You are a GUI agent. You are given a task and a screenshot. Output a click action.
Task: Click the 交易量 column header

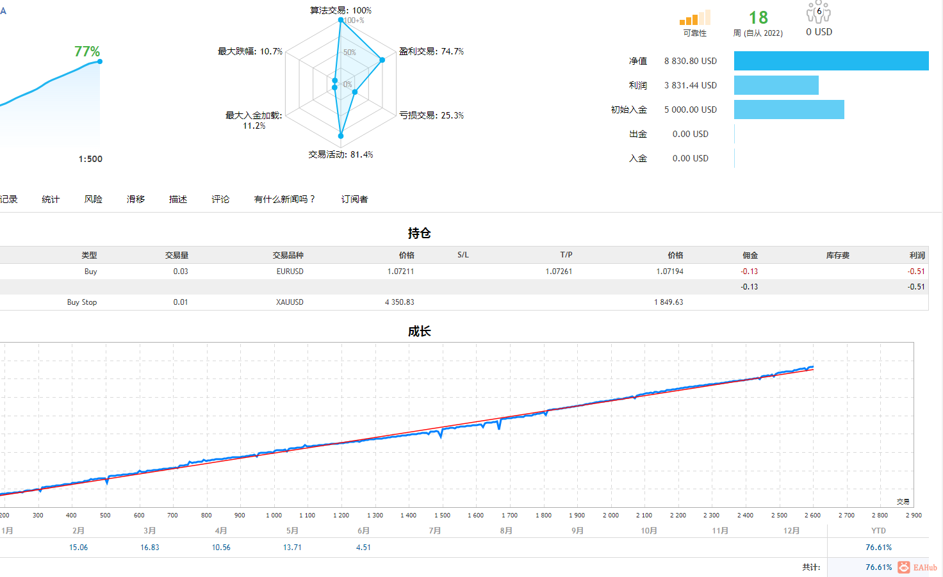click(x=177, y=255)
